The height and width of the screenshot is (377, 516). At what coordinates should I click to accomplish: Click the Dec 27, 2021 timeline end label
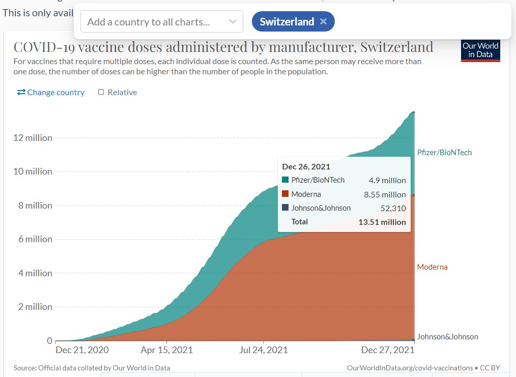pos(387,350)
